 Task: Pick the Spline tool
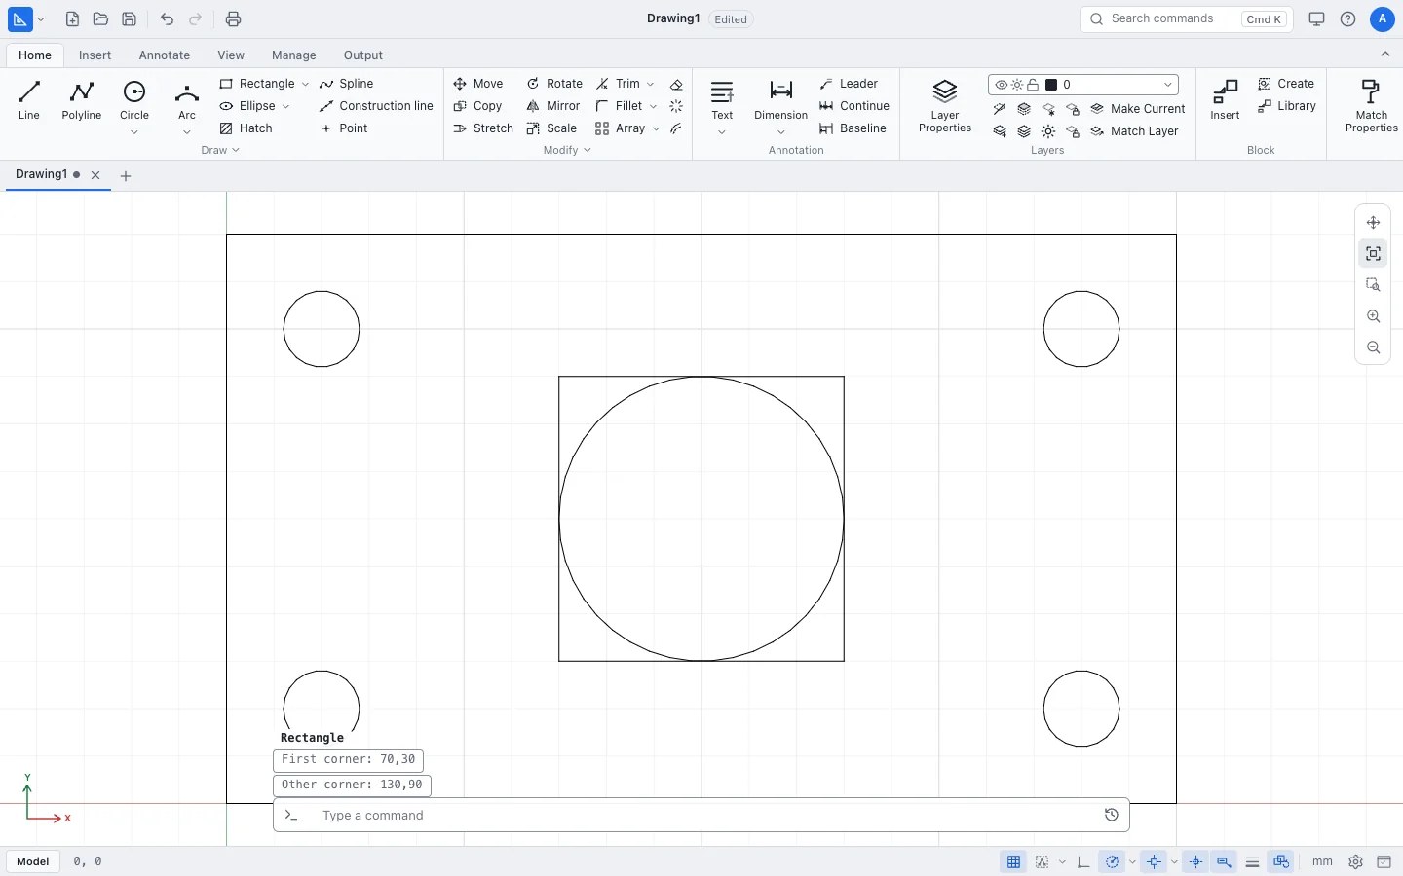point(347,84)
